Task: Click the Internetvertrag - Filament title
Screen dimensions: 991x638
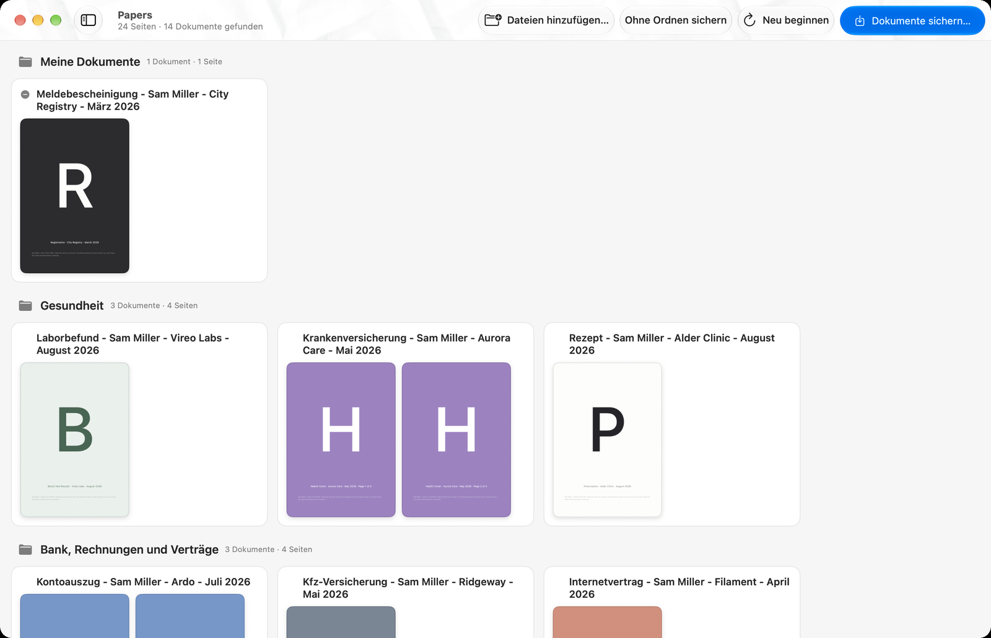Action: (x=679, y=588)
